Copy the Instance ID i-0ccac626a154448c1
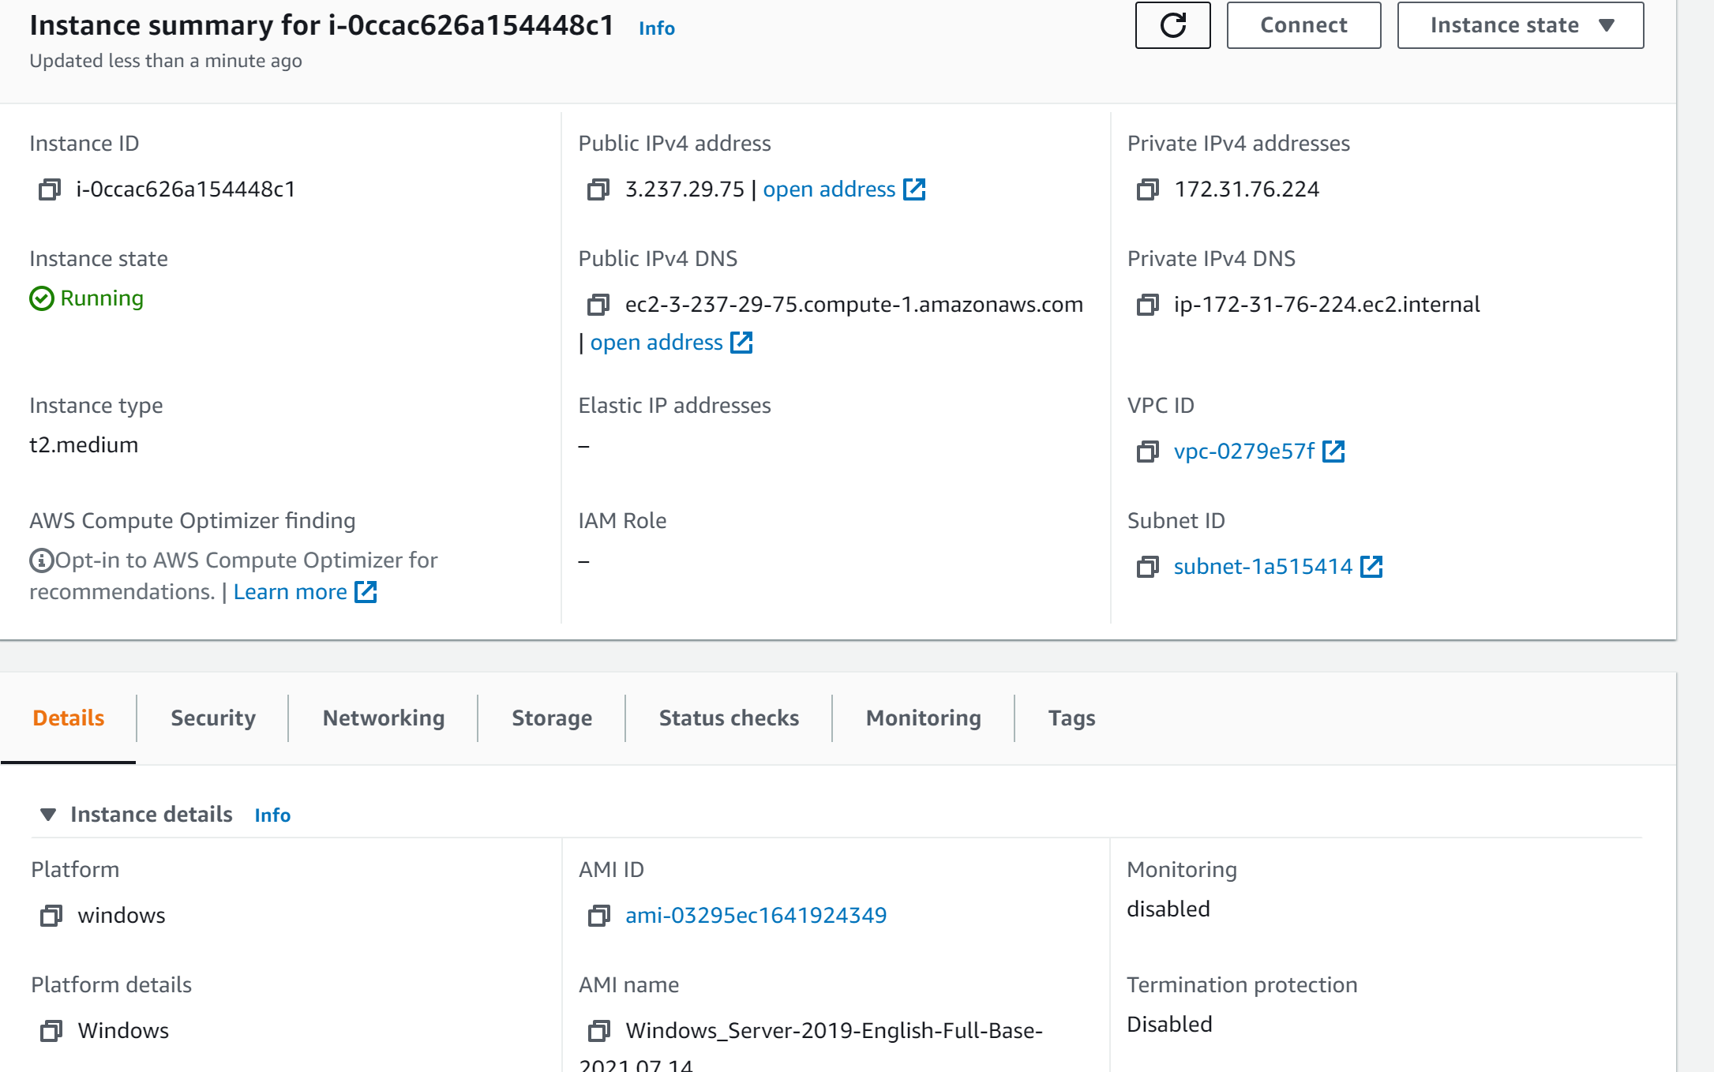This screenshot has height=1072, width=1714. [50, 189]
